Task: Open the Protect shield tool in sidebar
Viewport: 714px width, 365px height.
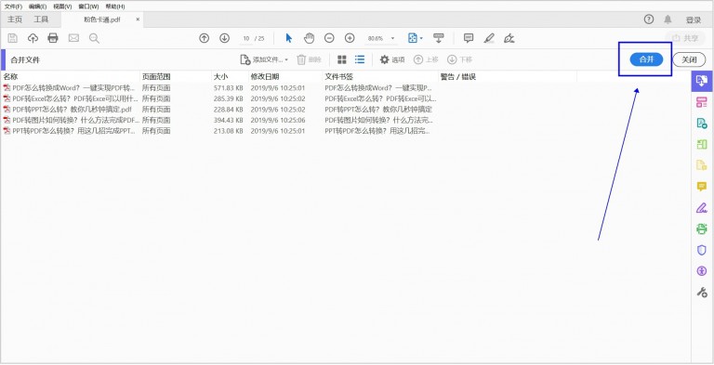Action: 702,250
